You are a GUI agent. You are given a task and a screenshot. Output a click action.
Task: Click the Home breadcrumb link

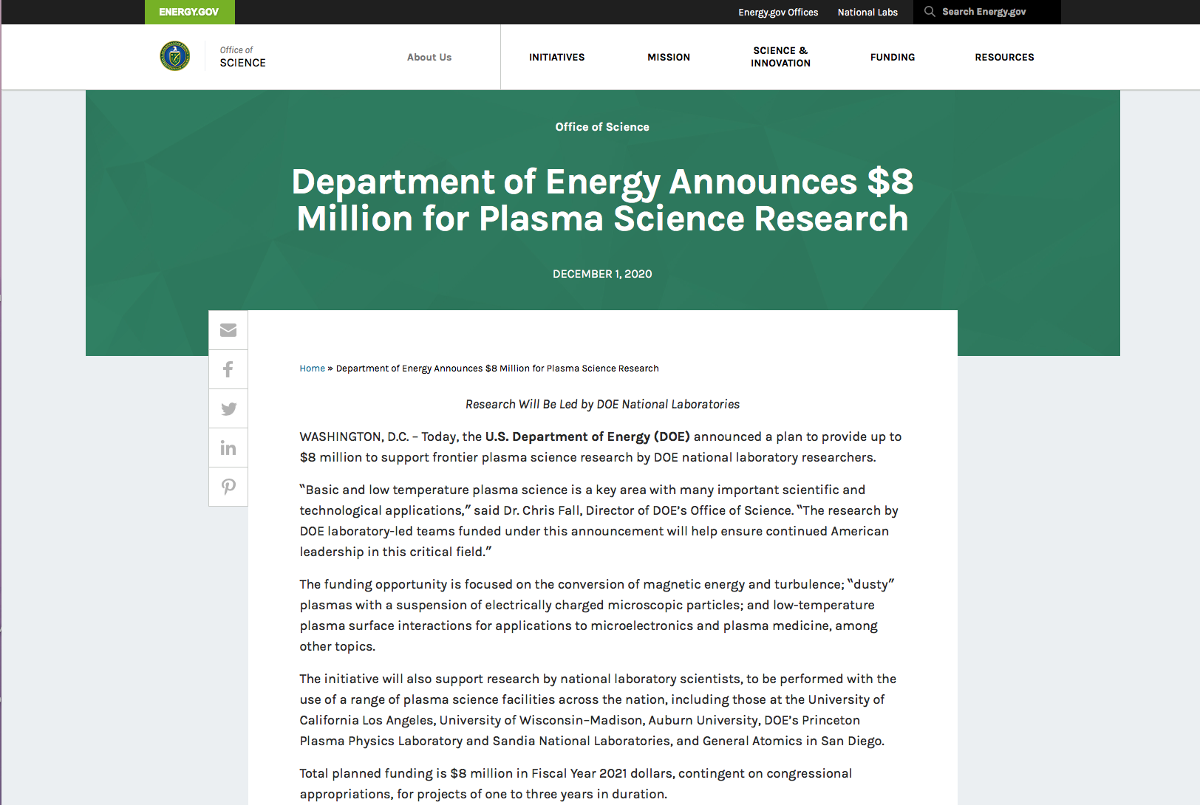tap(312, 369)
